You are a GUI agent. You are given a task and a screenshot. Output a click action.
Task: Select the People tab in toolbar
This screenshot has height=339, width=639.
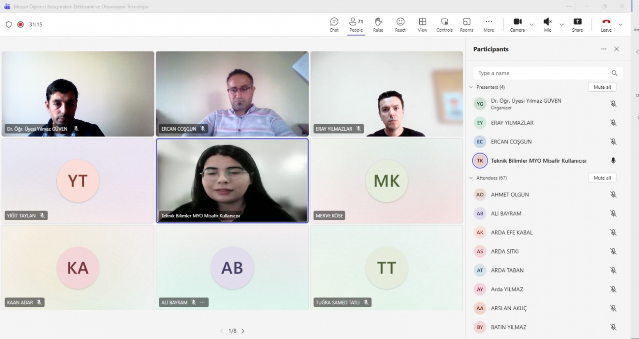coord(356,24)
